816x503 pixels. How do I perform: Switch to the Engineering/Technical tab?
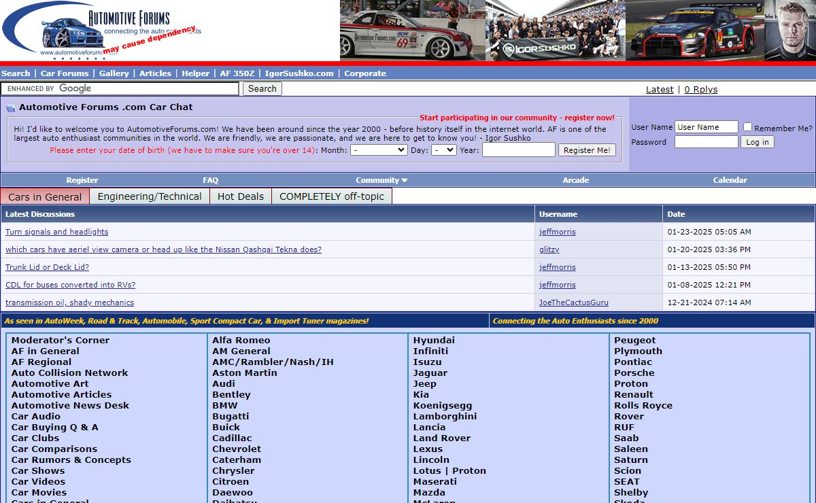150,196
